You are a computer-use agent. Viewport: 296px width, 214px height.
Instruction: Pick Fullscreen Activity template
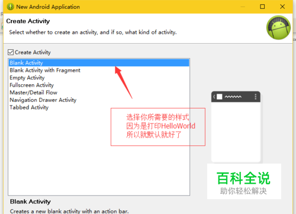(x=99, y=85)
